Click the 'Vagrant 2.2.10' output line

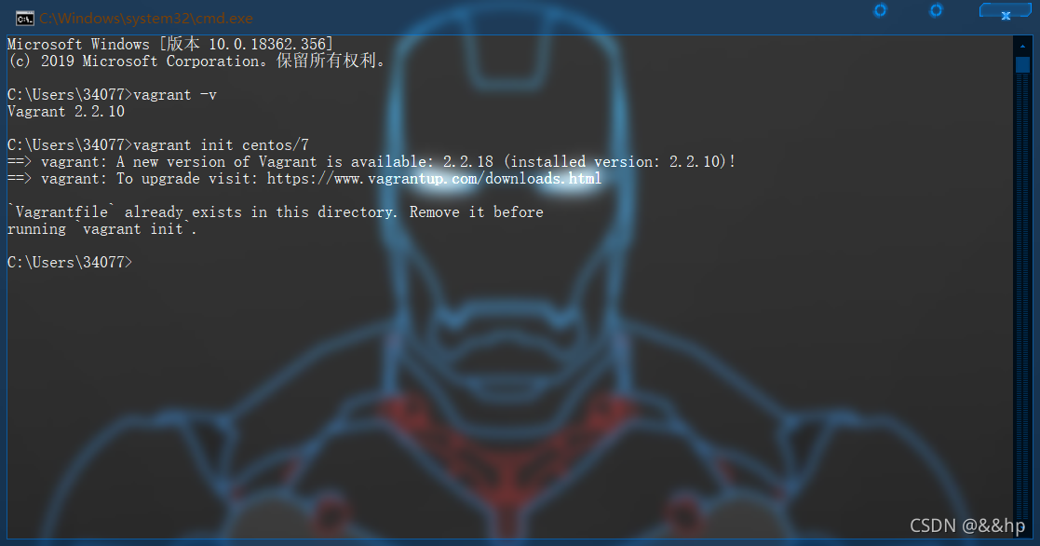click(66, 112)
